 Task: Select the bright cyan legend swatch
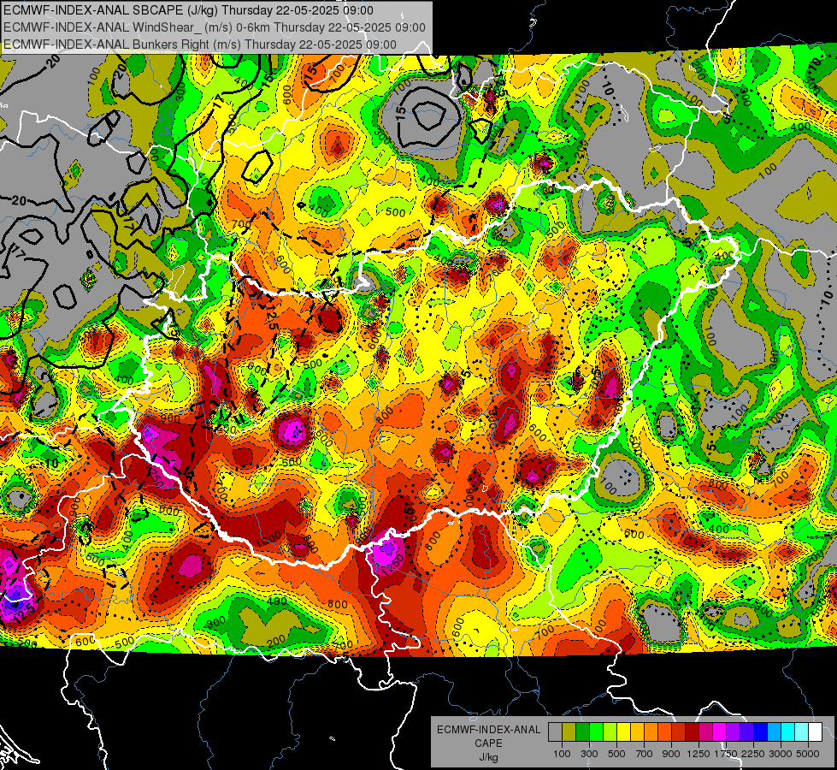coord(788,732)
